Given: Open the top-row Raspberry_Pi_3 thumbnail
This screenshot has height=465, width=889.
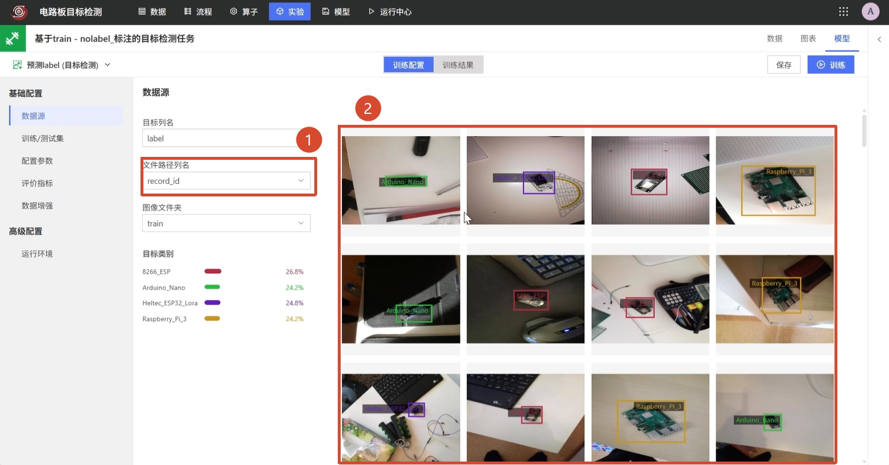Looking at the screenshot, I should (x=775, y=180).
